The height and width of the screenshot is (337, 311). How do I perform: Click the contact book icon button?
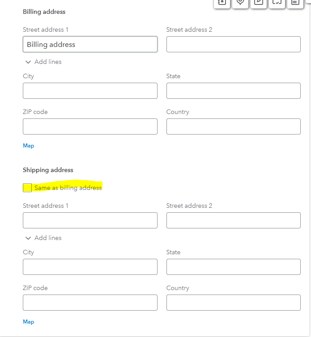pyautogui.click(x=222, y=3)
